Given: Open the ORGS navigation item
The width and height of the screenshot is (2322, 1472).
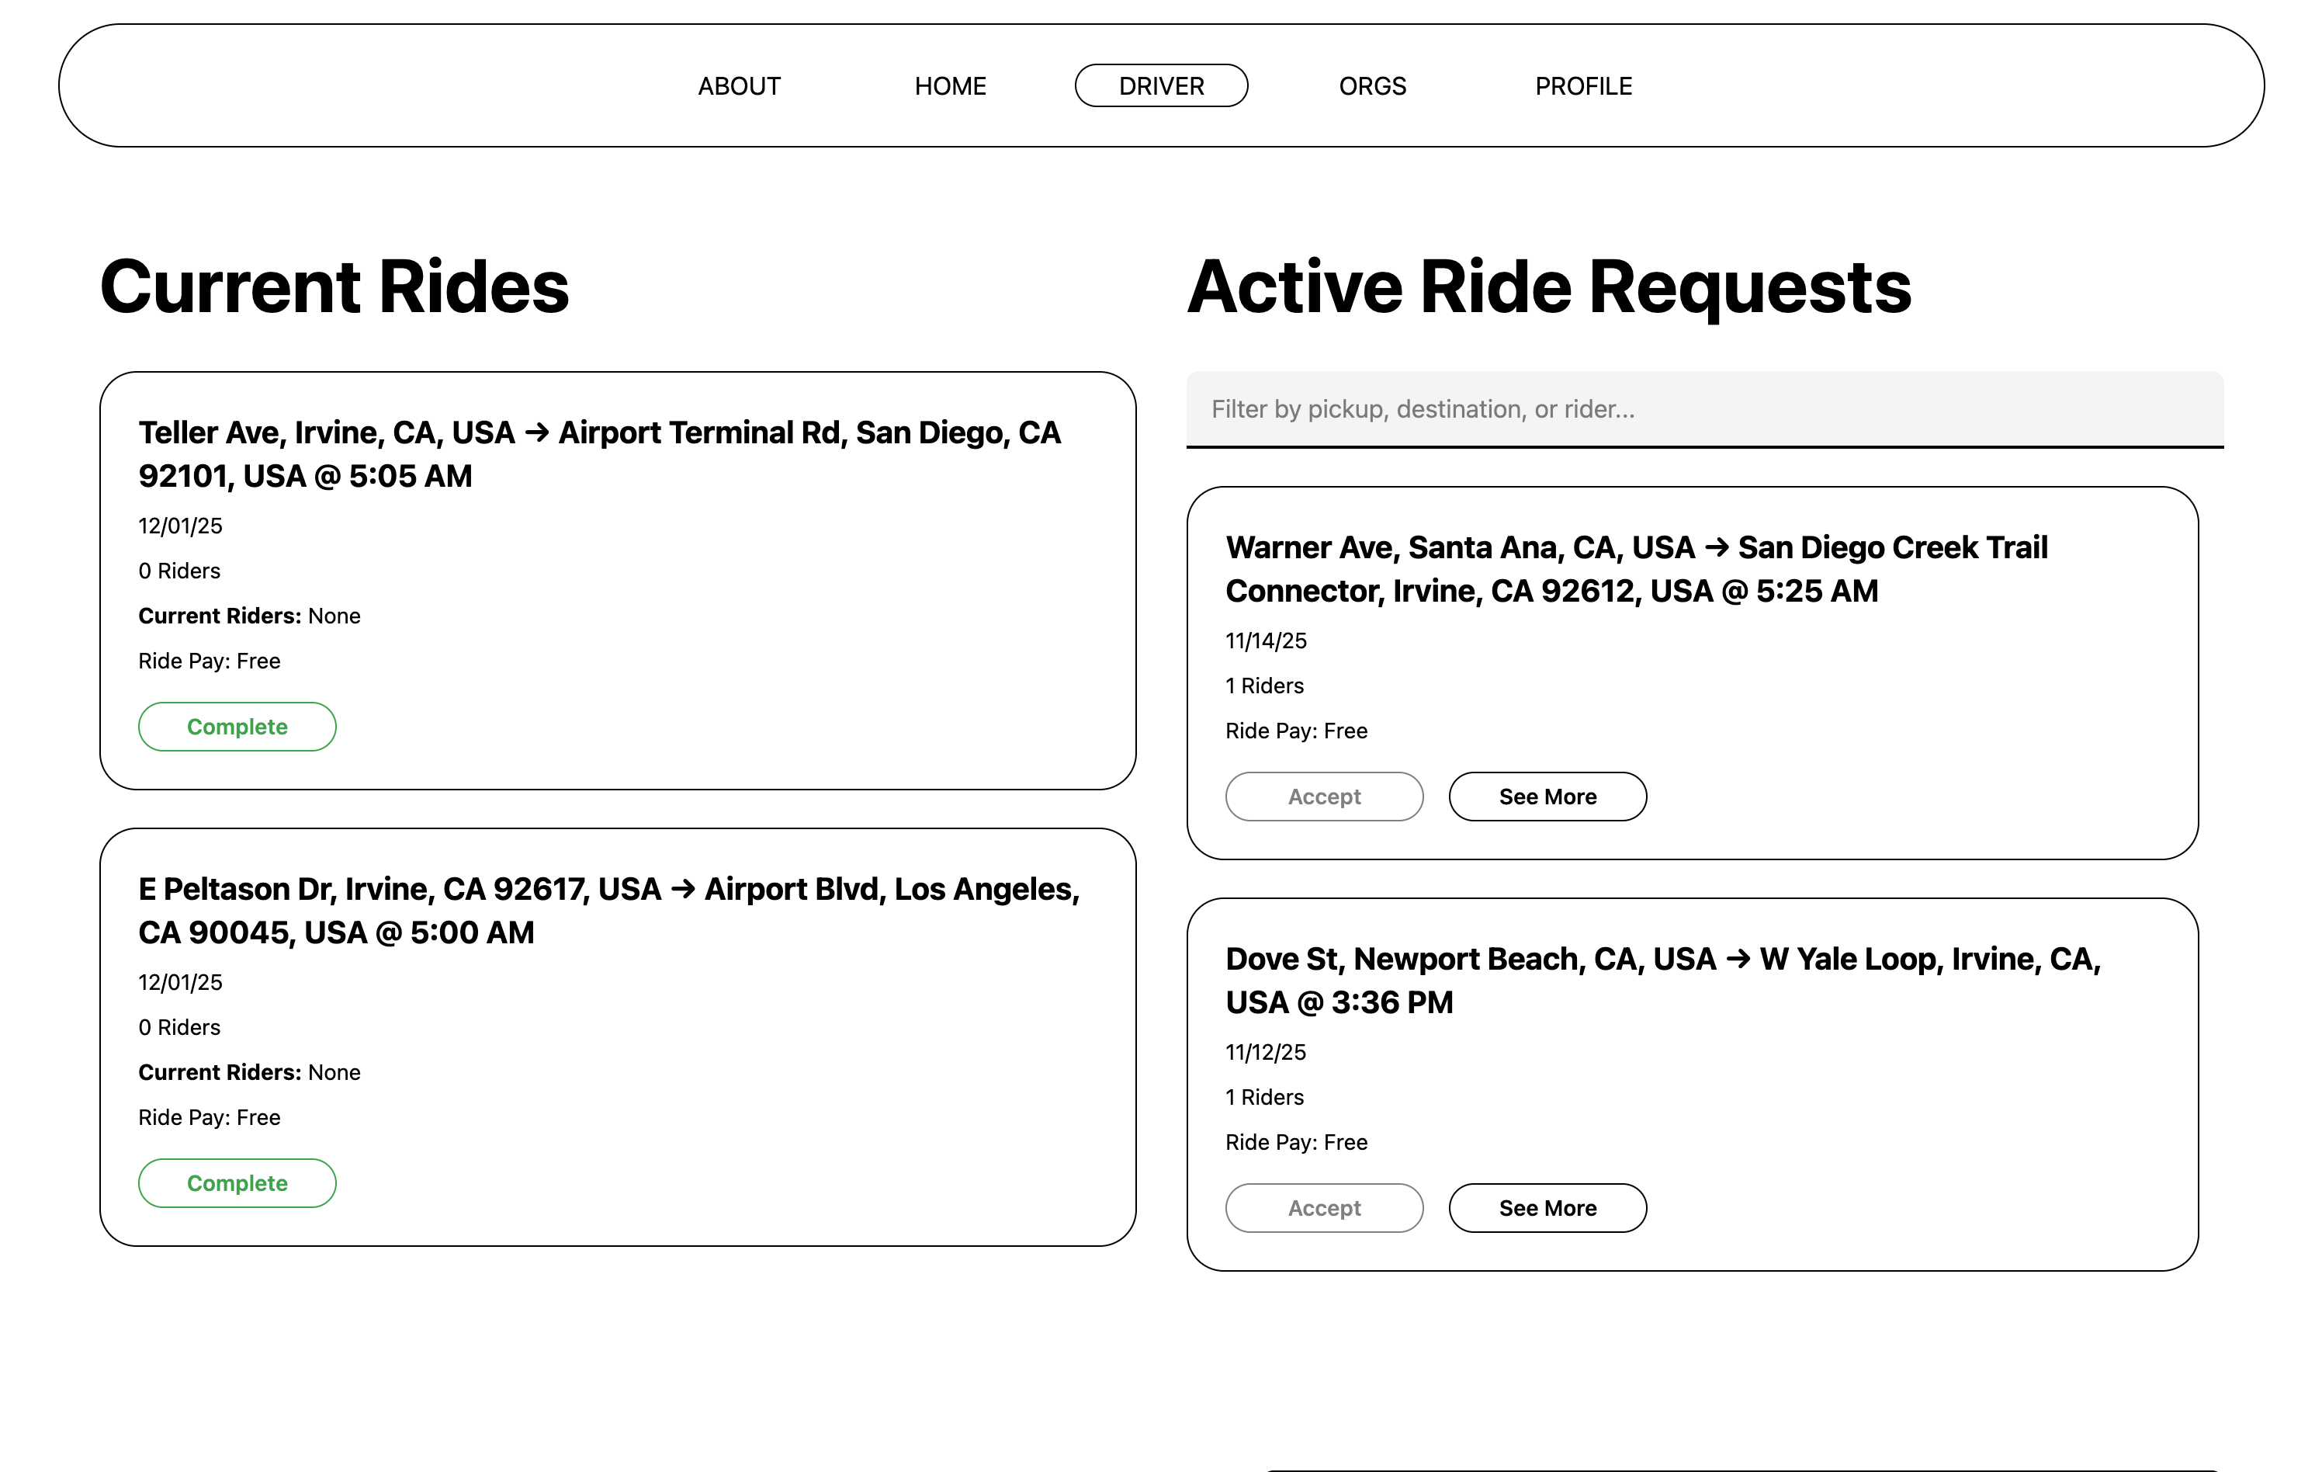Looking at the screenshot, I should 1372,86.
